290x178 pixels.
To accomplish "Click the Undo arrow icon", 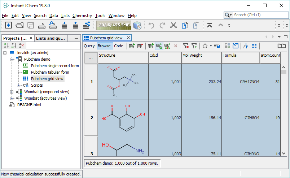I will point(151,25).
